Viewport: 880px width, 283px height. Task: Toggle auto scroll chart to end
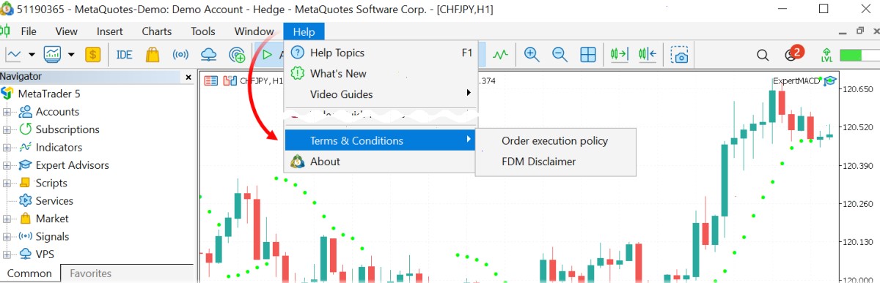click(x=620, y=54)
